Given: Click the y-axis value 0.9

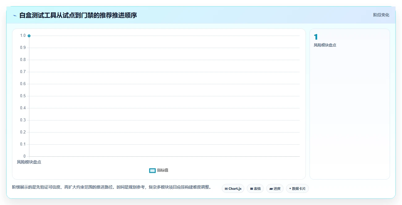Looking at the screenshot, I should 23,48.
